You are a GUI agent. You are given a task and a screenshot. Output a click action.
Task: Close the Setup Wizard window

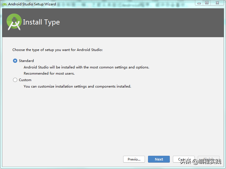click(x=217, y=3)
